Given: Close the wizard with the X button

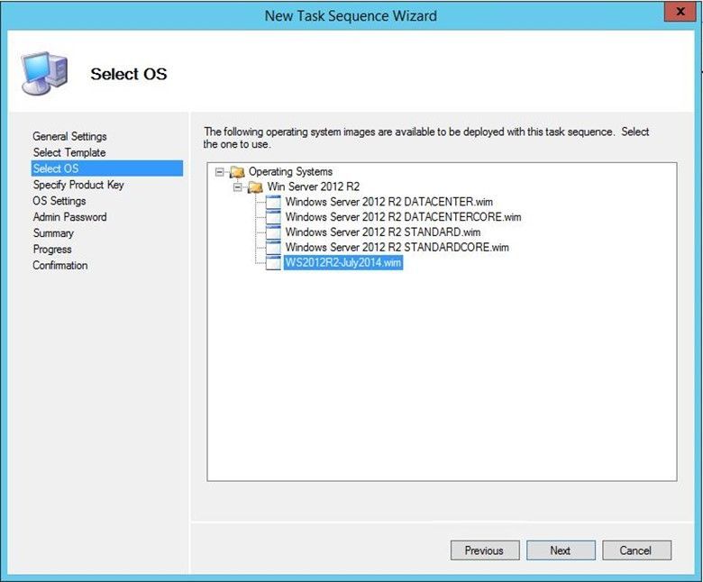Looking at the screenshot, I should (x=680, y=11).
